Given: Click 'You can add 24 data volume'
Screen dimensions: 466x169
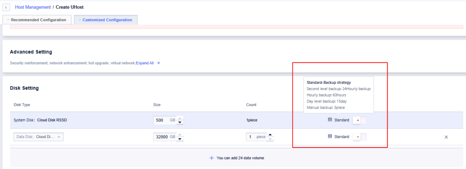Looking at the screenshot, I should 240,158.
